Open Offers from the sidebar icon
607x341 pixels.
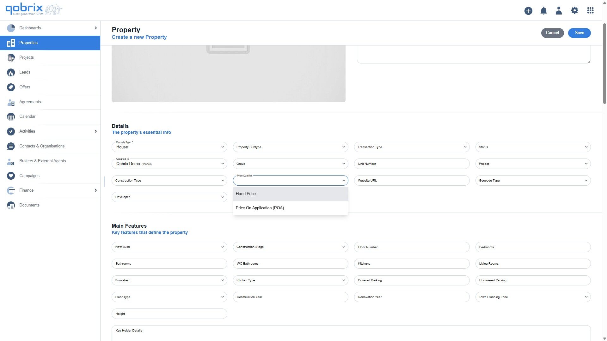point(11,87)
